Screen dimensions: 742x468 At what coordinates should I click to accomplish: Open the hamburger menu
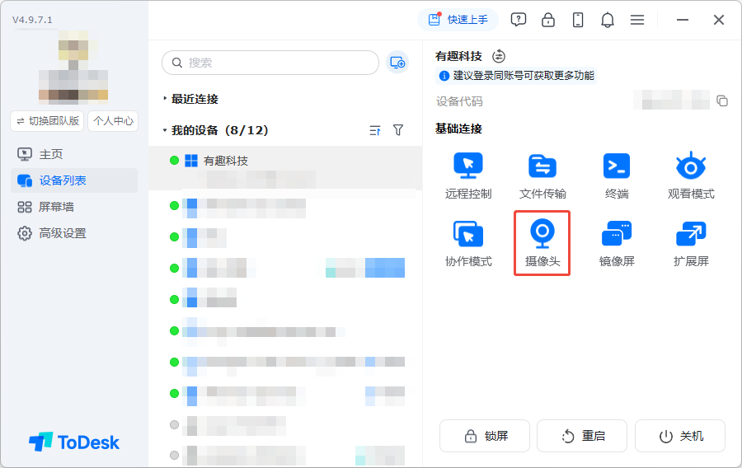[637, 20]
